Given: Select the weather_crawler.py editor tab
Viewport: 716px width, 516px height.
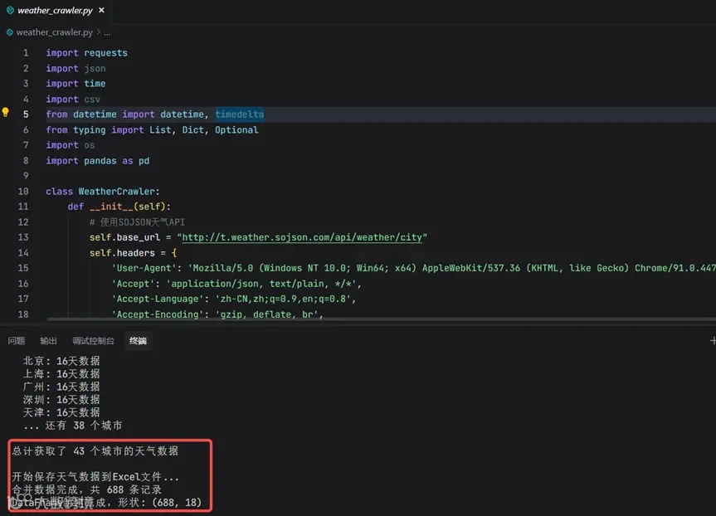Looking at the screenshot, I should point(56,10).
